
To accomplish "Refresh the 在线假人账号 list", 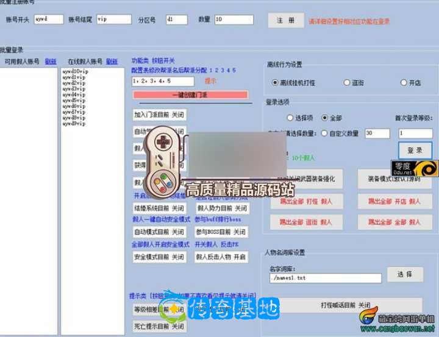I will click(x=112, y=62).
